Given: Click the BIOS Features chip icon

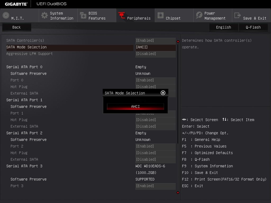Looking at the screenshot, I should [83, 16].
